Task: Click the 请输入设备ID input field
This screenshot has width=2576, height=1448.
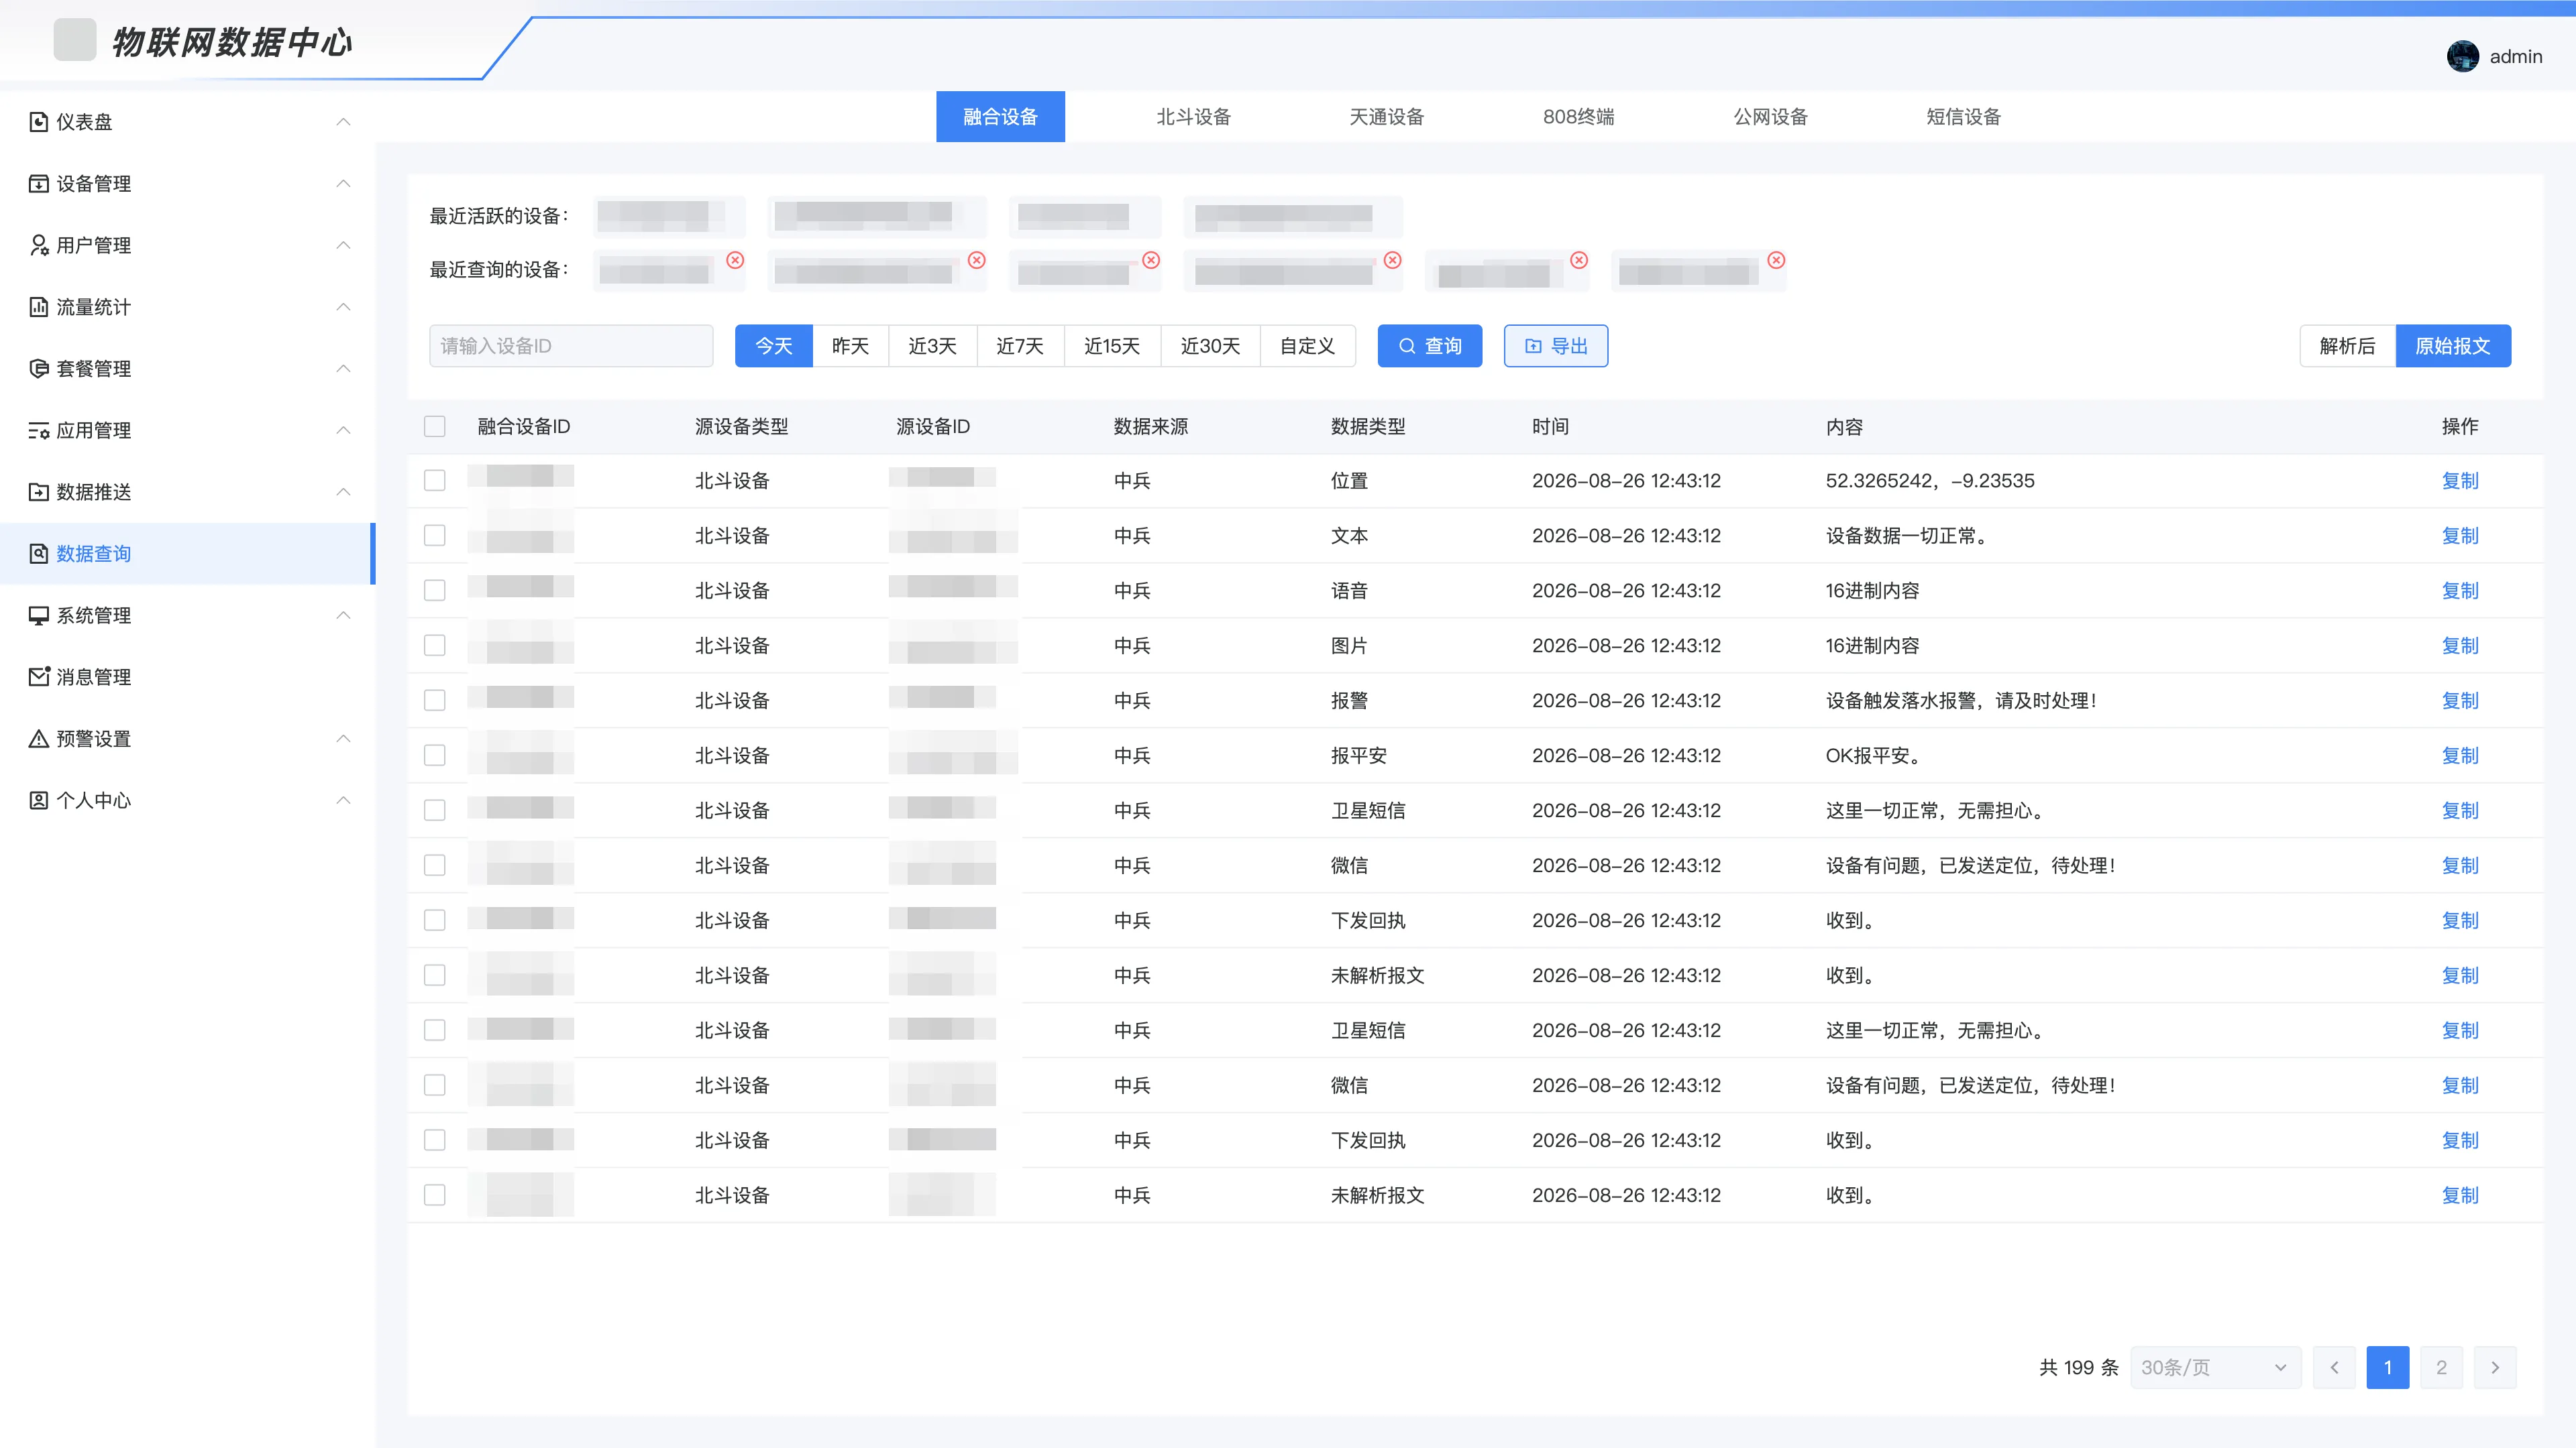Action: [571, 346]
